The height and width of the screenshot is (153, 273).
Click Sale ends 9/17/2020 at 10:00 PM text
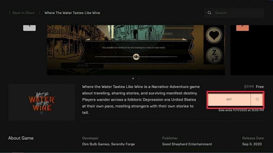241,110
